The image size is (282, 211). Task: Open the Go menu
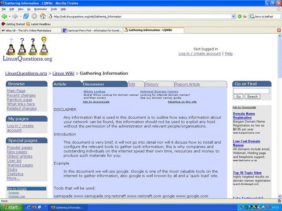click(29, 9)
